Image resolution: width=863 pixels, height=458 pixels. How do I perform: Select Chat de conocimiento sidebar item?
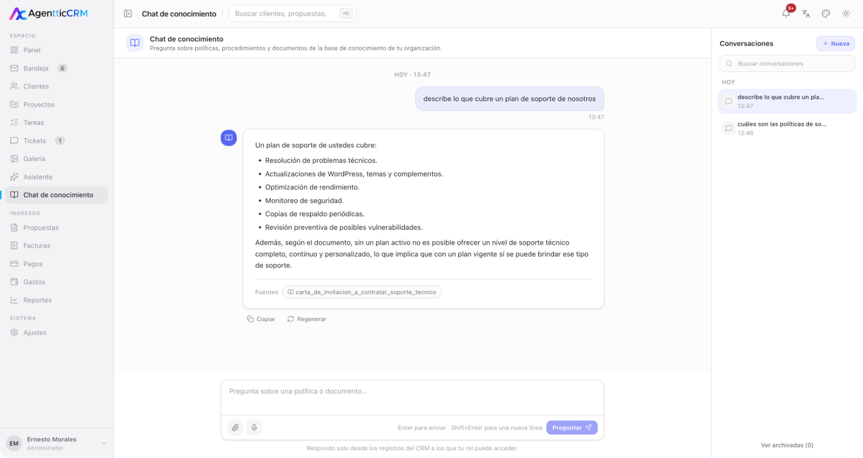point(57,195)
